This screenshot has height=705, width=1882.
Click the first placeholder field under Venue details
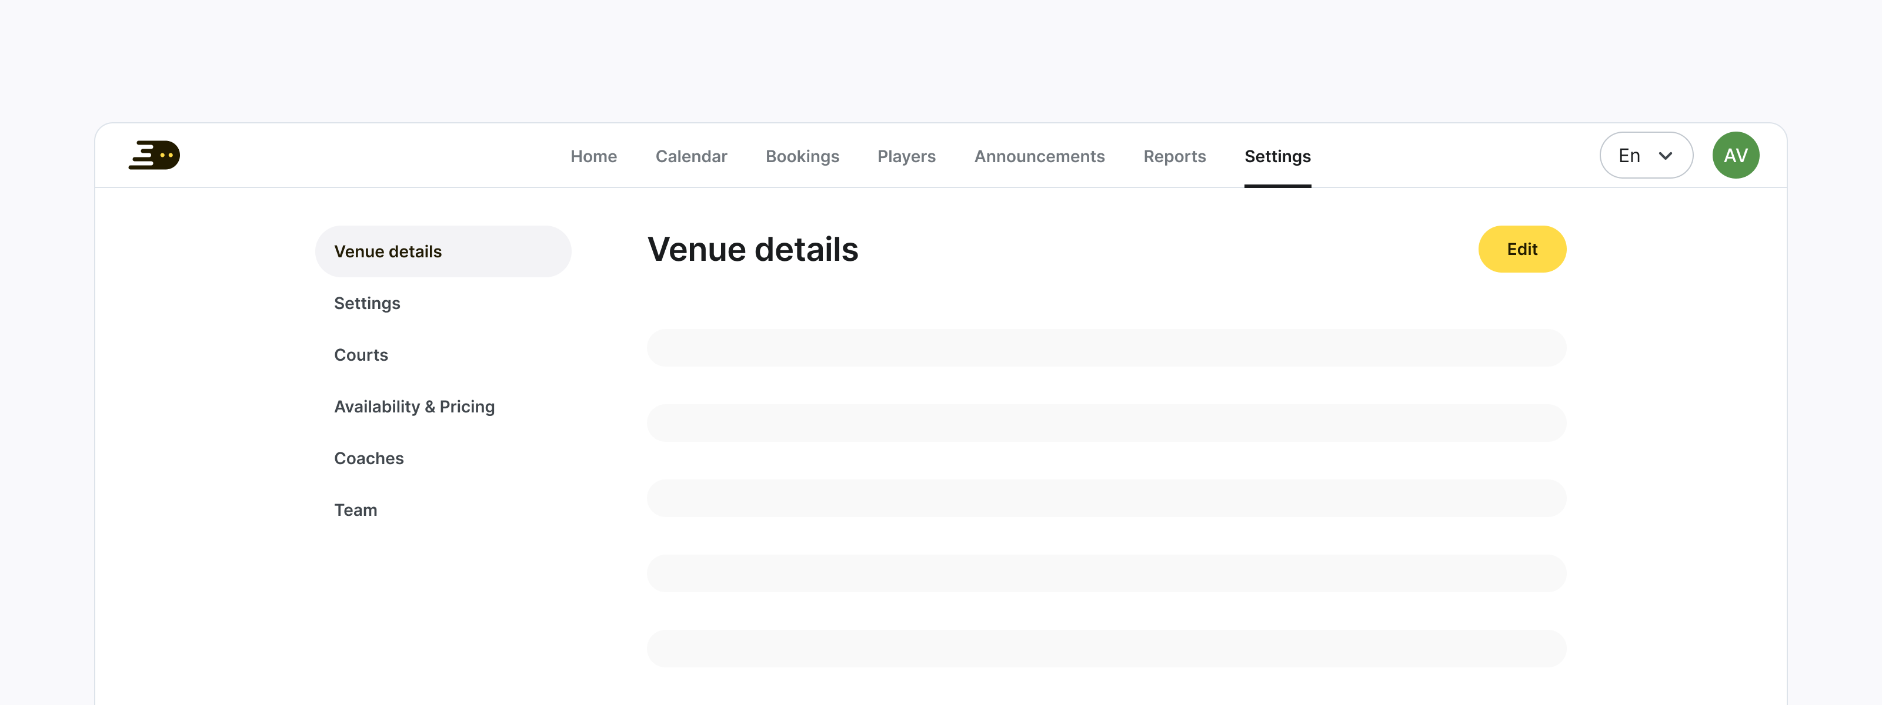click(1106, 348)
